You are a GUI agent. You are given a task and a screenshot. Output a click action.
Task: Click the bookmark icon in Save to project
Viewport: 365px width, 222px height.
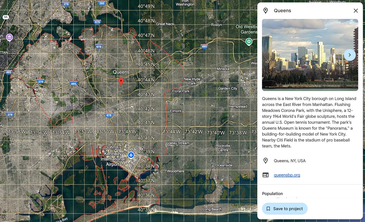268,209
